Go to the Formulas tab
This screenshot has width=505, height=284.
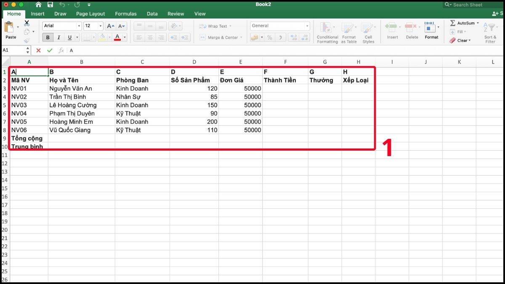[126, 14]
